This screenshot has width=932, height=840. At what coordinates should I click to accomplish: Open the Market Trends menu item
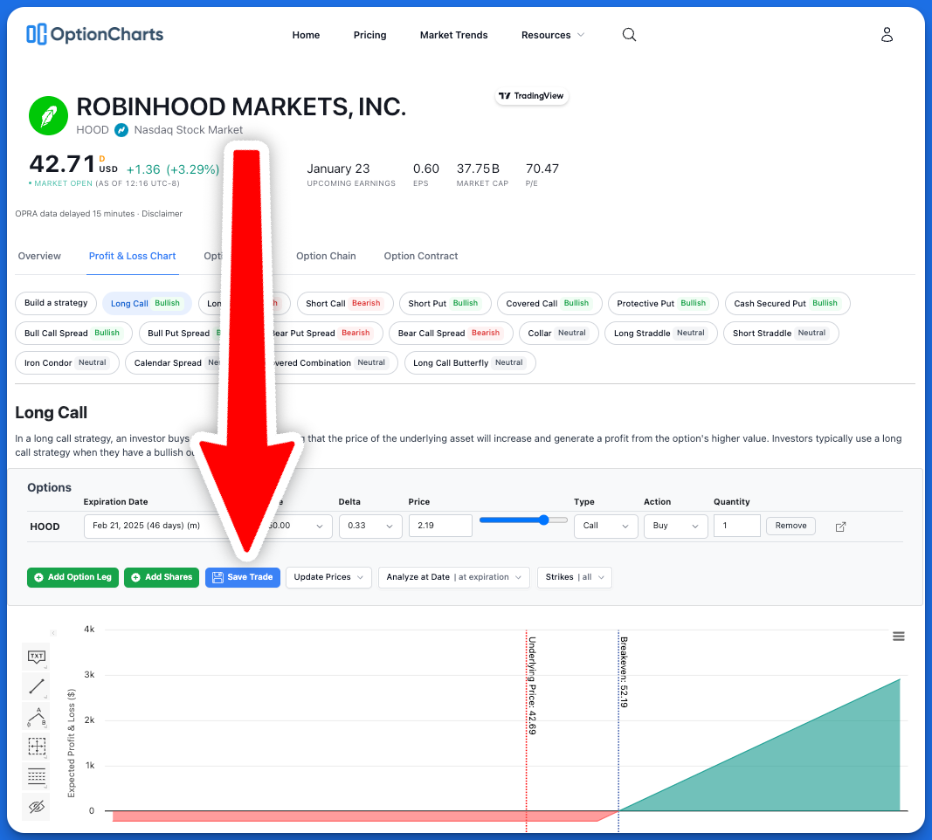pyautogui.click(x=453, y=35)
